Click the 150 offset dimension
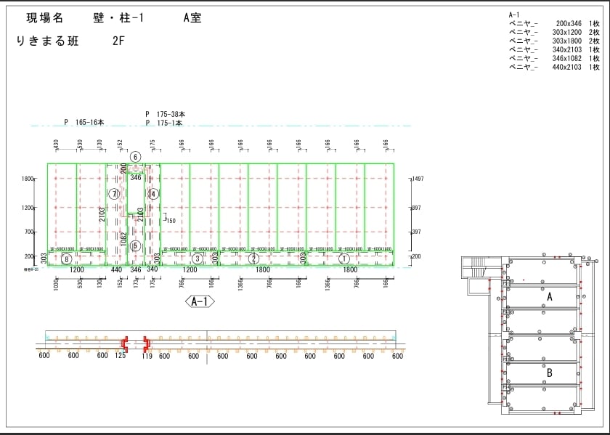The image size is (610, 435). click(x=171, y=221)
